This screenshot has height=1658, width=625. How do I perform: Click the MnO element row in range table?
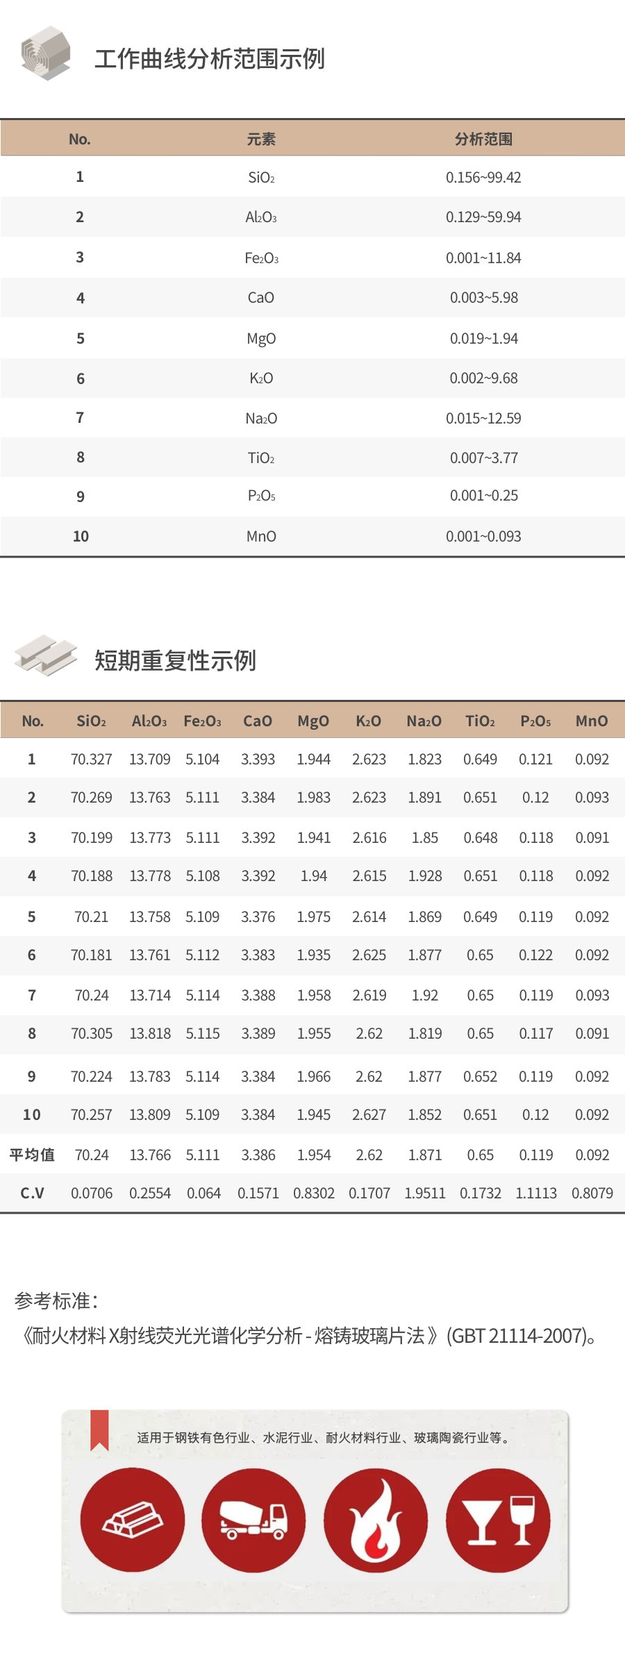pos(261,536)
